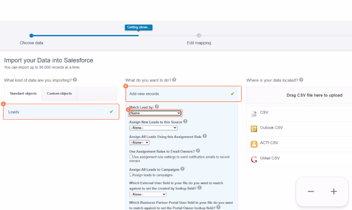Choose the GMail CSV source row
The width and height of the screenshot is (352, 210).
click(299, 159)
